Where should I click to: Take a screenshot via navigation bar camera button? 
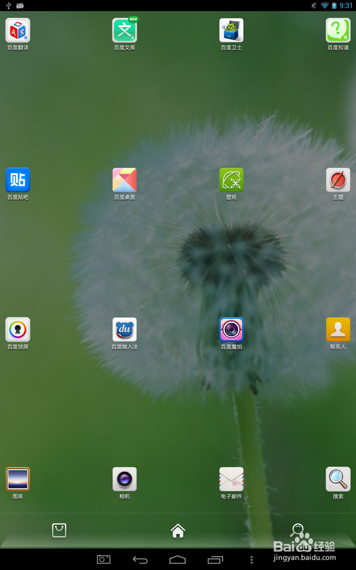pos(104,560)
